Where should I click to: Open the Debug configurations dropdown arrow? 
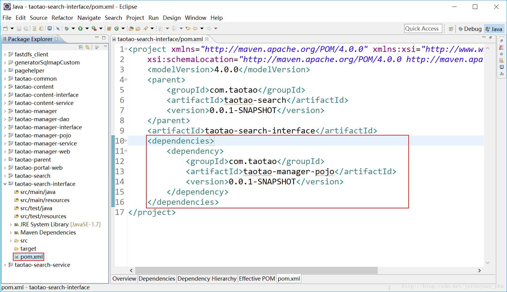click(73, 28)
